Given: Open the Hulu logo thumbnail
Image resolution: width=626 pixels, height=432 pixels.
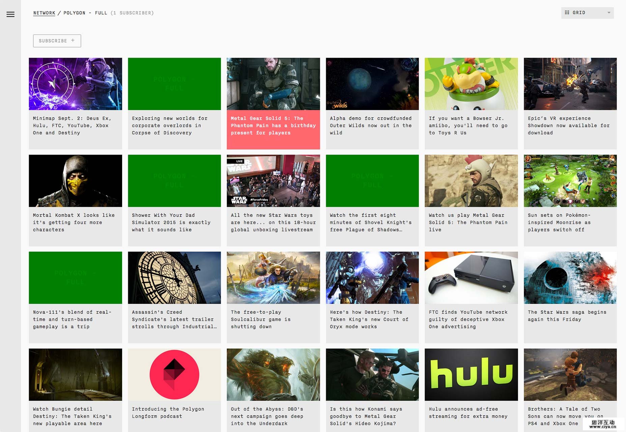Looking at the screenshot, I should [471, 374].
